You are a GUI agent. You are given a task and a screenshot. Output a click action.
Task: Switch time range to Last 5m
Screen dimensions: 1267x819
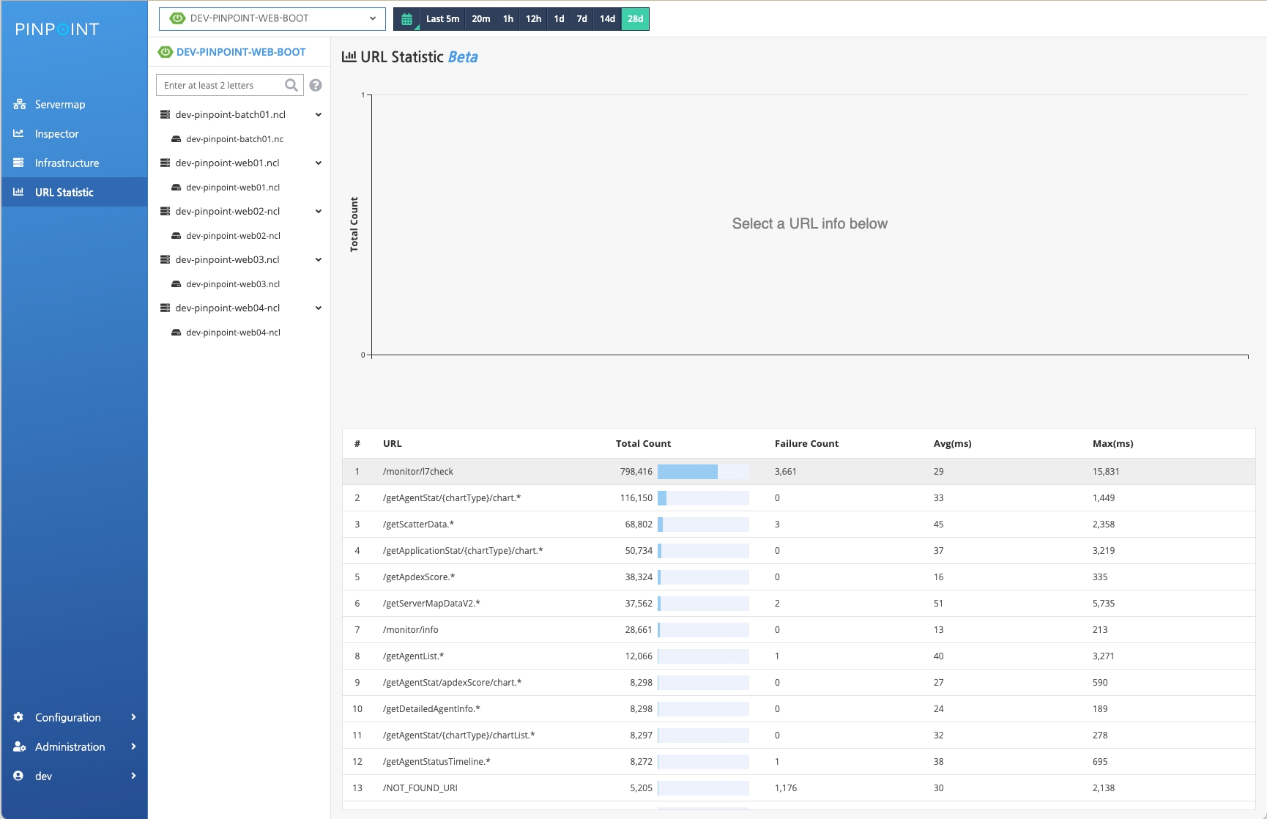442,19
